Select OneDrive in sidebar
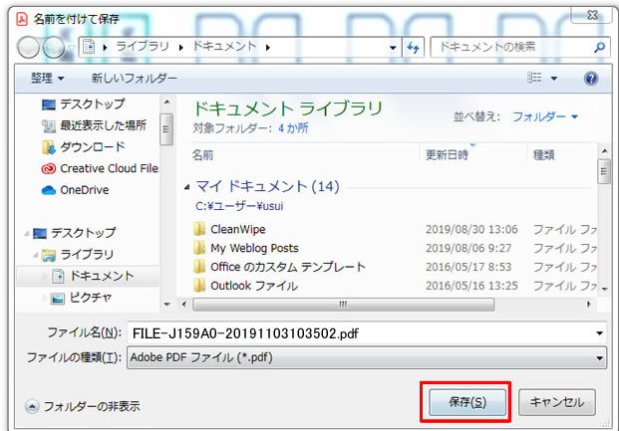Screen dimensions: 619x431 [x=75, y=190]
